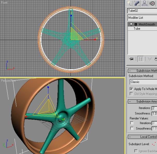Select the Tube entry in modifier stack
Viewport: 157px width, 154px height.
(x=137, y=29)
